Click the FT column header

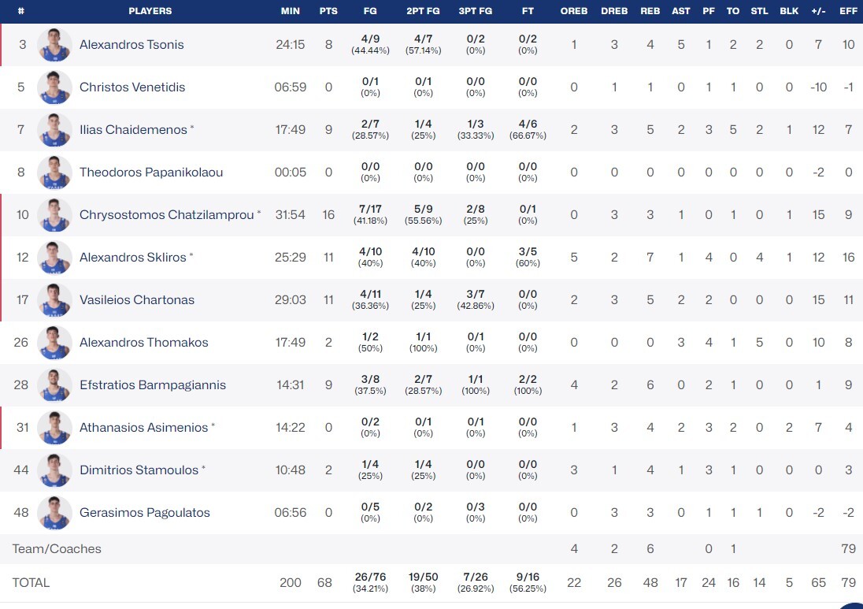coord(528,11)
